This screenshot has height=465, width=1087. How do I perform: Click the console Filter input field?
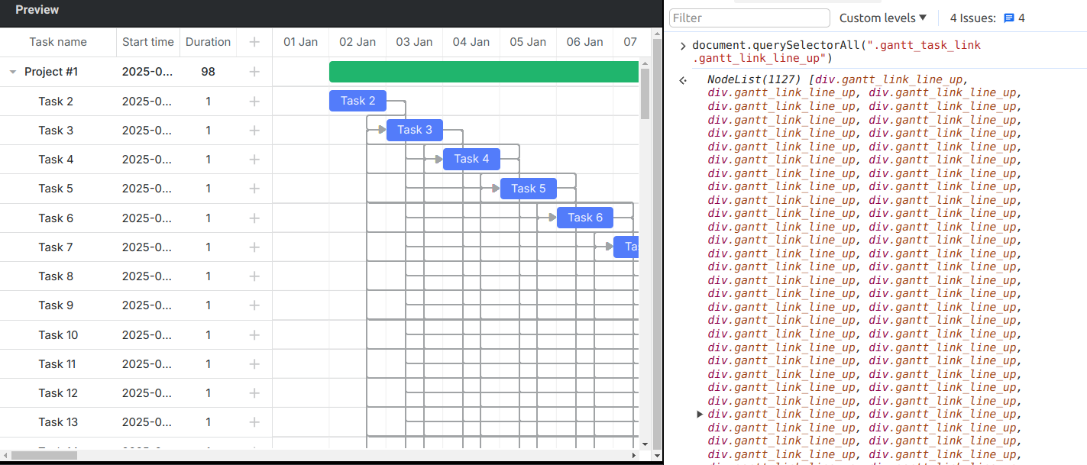tap(749, 18)
